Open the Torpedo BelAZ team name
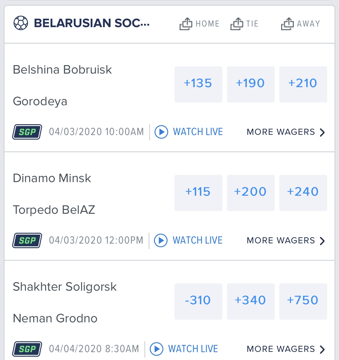This screenshot has width=339, height=360. click(54, 210)
